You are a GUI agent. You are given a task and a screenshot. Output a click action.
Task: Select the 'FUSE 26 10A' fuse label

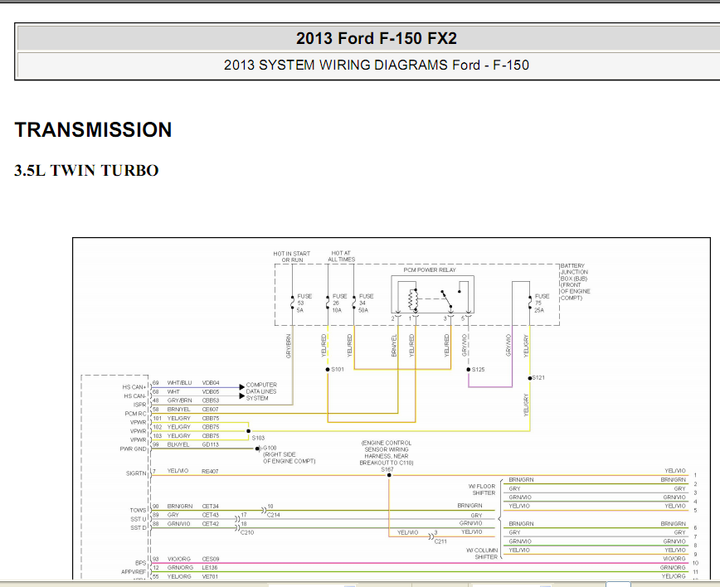click(x=339, y=303)
